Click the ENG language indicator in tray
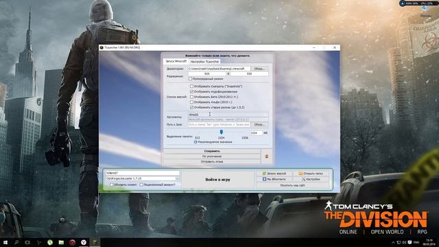The height and width of the screenshot is (247, 439). point(416,242)
